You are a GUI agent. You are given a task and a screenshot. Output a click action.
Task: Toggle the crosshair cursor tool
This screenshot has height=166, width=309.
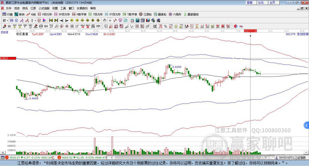[x=110, y=20]
